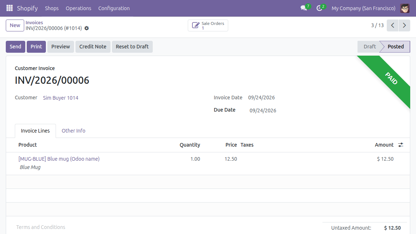Create a Credit Note
This screenshot has height=234, width=416.
pos(93,47)
